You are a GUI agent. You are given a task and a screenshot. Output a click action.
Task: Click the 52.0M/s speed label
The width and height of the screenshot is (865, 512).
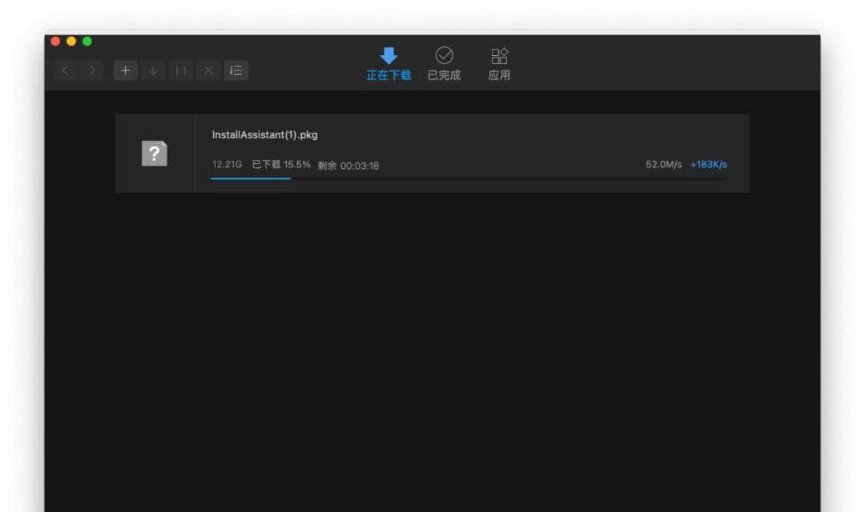(x=664, y=164)
